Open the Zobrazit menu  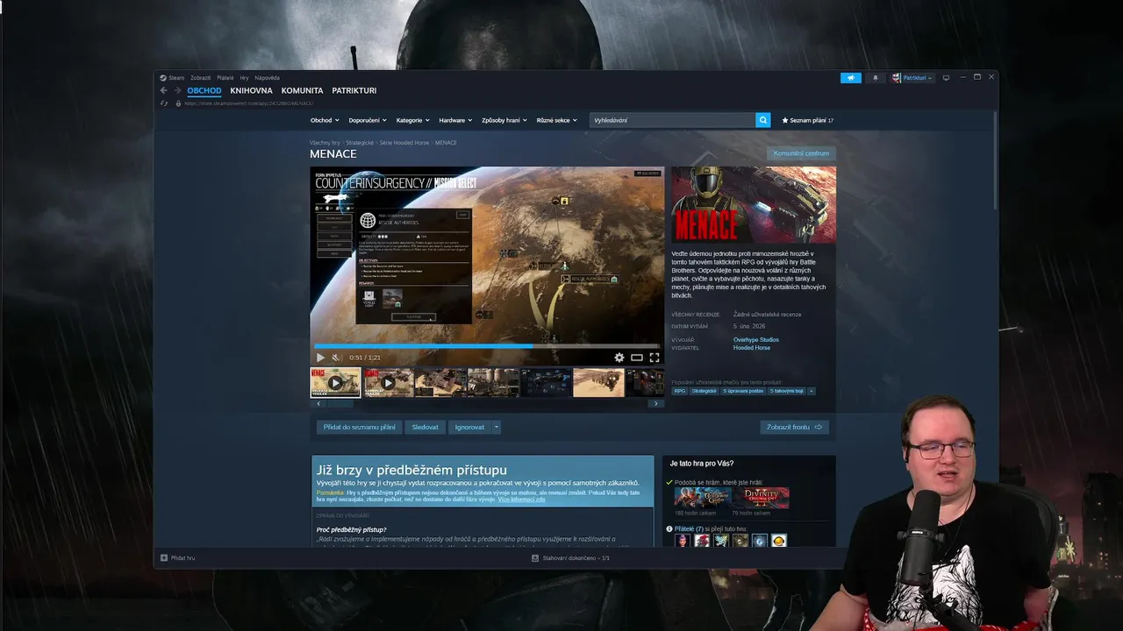click(x=201, y=78)
